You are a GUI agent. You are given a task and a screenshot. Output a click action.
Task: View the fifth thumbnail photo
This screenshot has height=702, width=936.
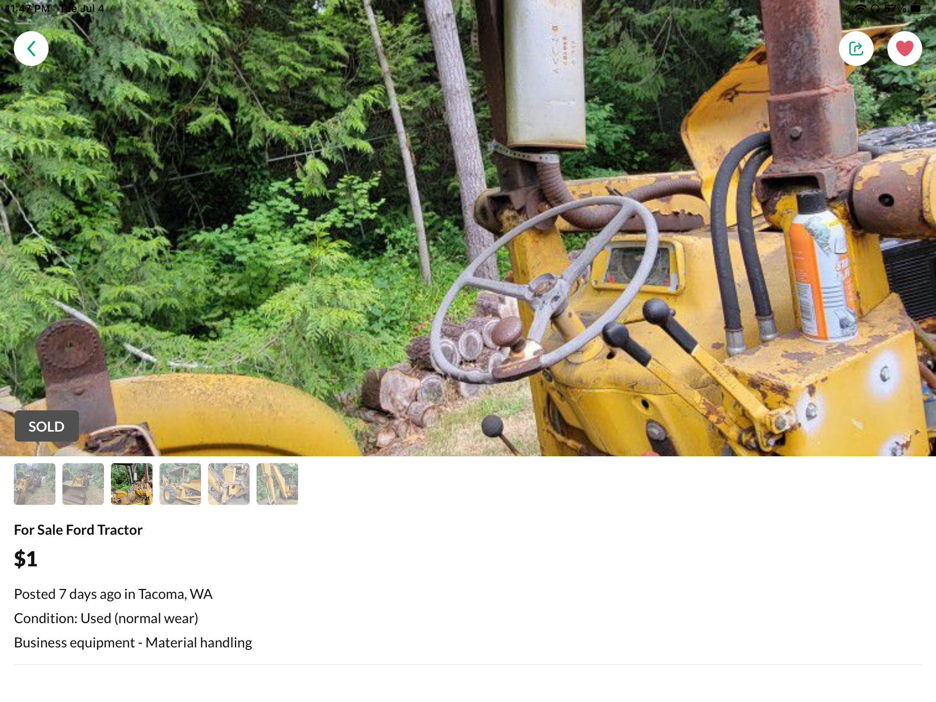click(x=229, y=484)
